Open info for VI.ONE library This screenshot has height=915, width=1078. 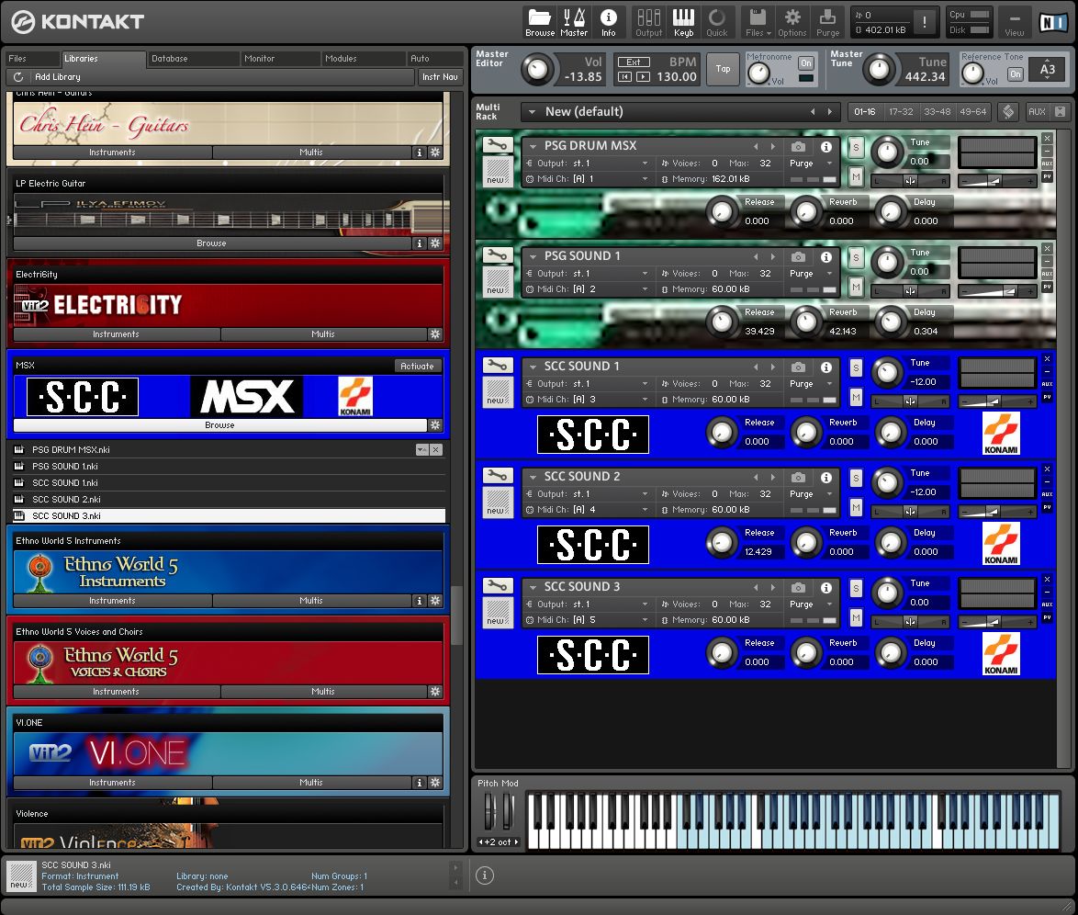(420, 782)
